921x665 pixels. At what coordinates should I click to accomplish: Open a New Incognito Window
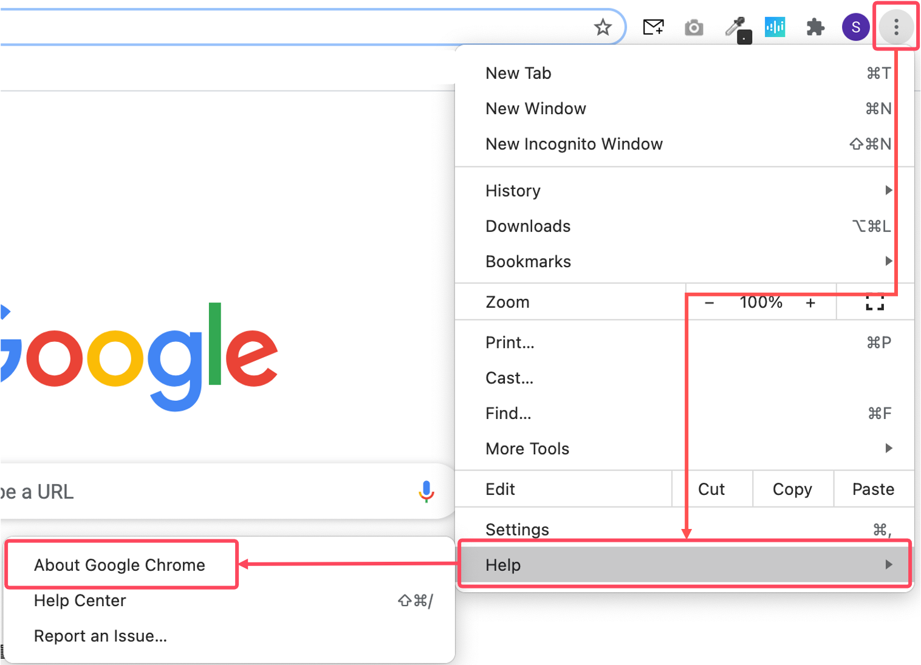(685, 144)
